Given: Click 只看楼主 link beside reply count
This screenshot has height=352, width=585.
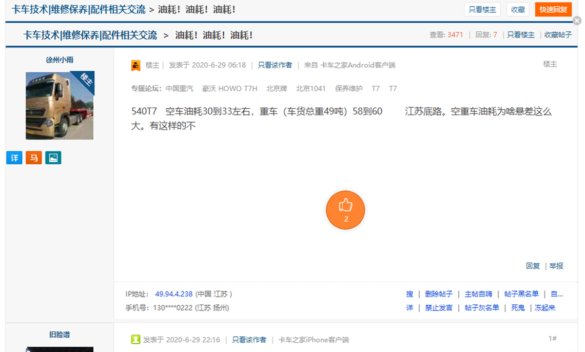Looking at the screenshot, I should coord(521,35).
